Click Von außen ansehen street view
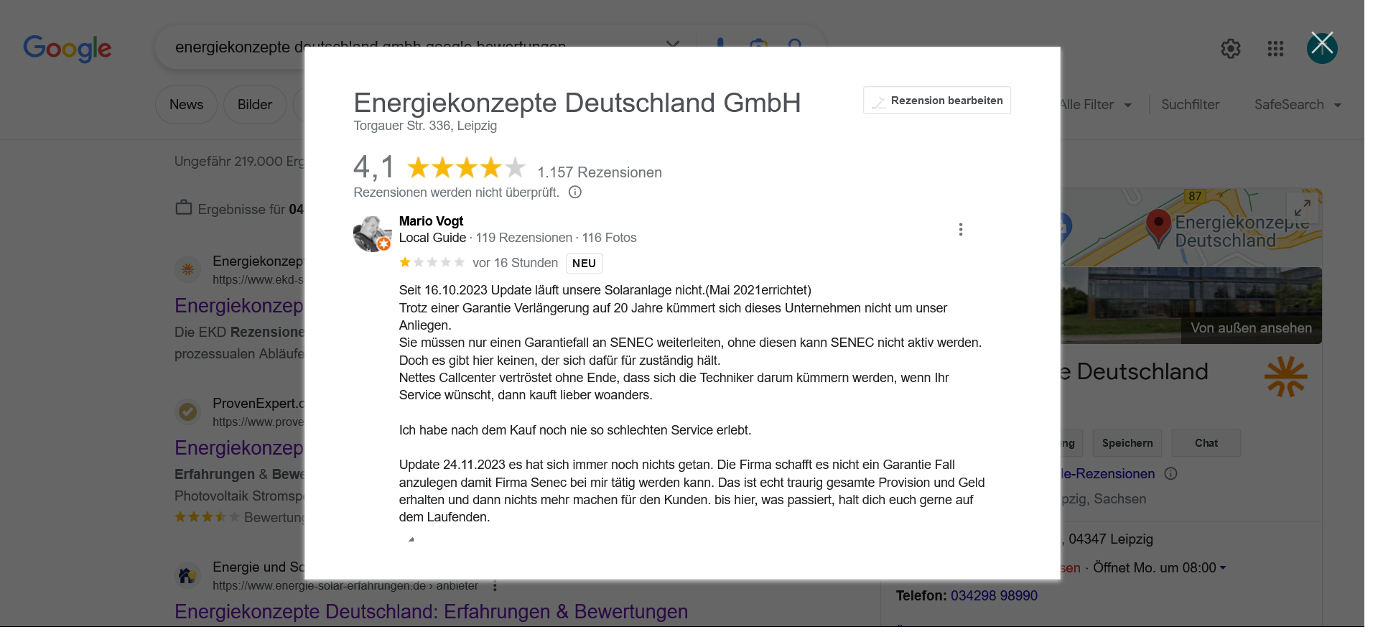Screen dimensions: 1378x632 (x=1250, y=328)
